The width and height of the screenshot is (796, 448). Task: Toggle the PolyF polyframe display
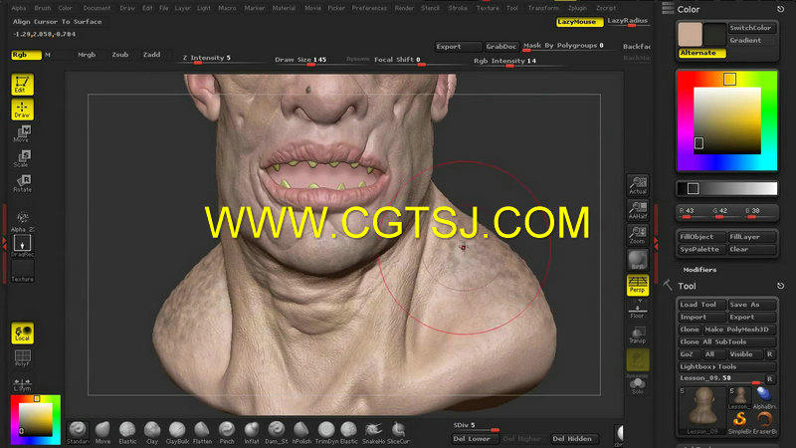tap(22, 358)
